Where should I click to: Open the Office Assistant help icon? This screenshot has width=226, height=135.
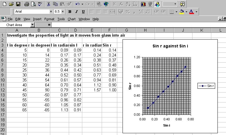(x=183, y=4)
